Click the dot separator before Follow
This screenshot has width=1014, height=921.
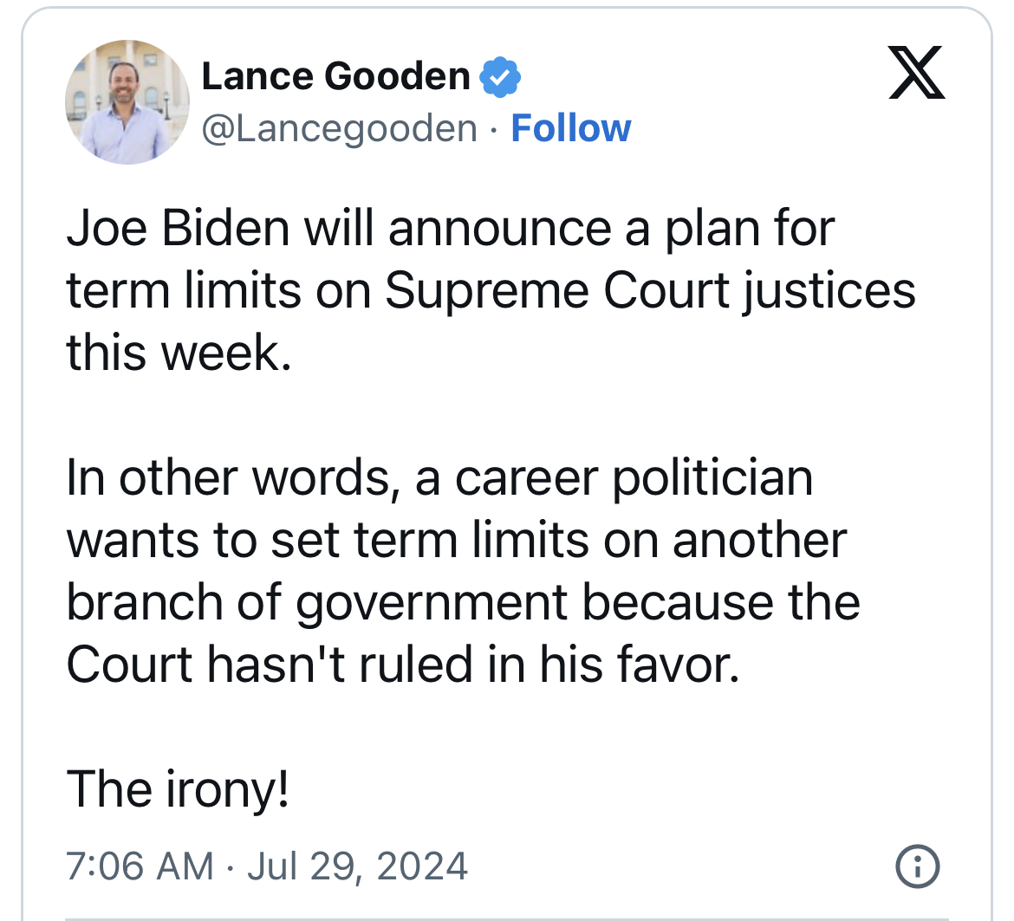tap(493, 129)
